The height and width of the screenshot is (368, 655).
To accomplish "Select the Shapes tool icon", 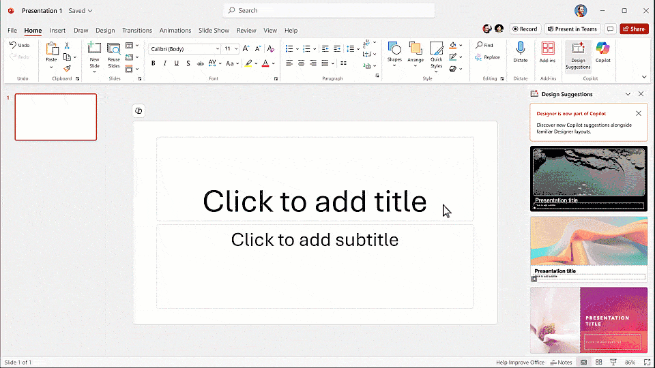I will [394, 48].
